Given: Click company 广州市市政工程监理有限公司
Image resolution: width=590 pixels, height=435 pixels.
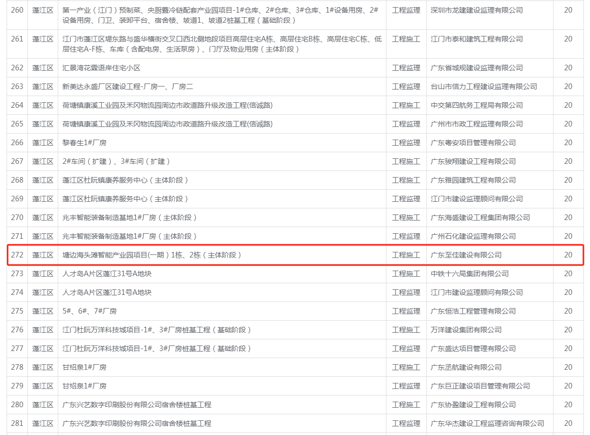Looking at the screenshot, I should [x=477, y=124].
